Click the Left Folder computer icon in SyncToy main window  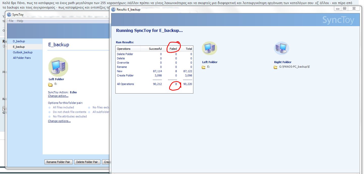pos(58,67)
